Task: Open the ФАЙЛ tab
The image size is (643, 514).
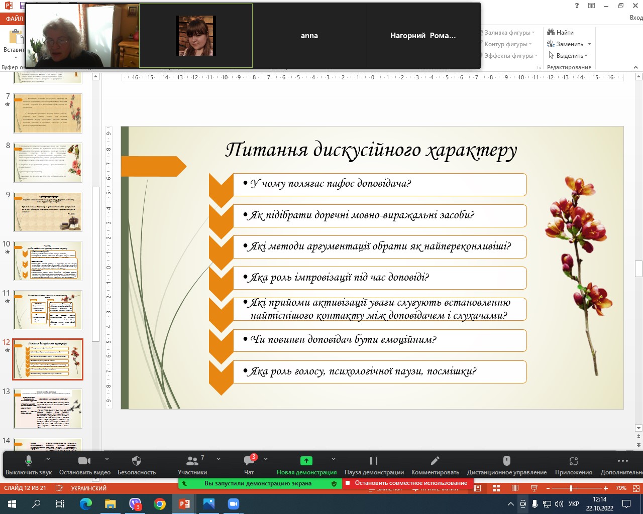Action: [x=14, y=19]
